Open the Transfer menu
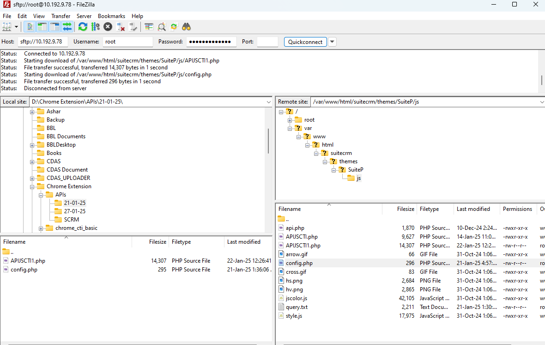Screen dimensions: 545x345 (61, 16)
